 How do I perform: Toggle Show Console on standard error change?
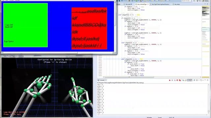pos(191,80)
